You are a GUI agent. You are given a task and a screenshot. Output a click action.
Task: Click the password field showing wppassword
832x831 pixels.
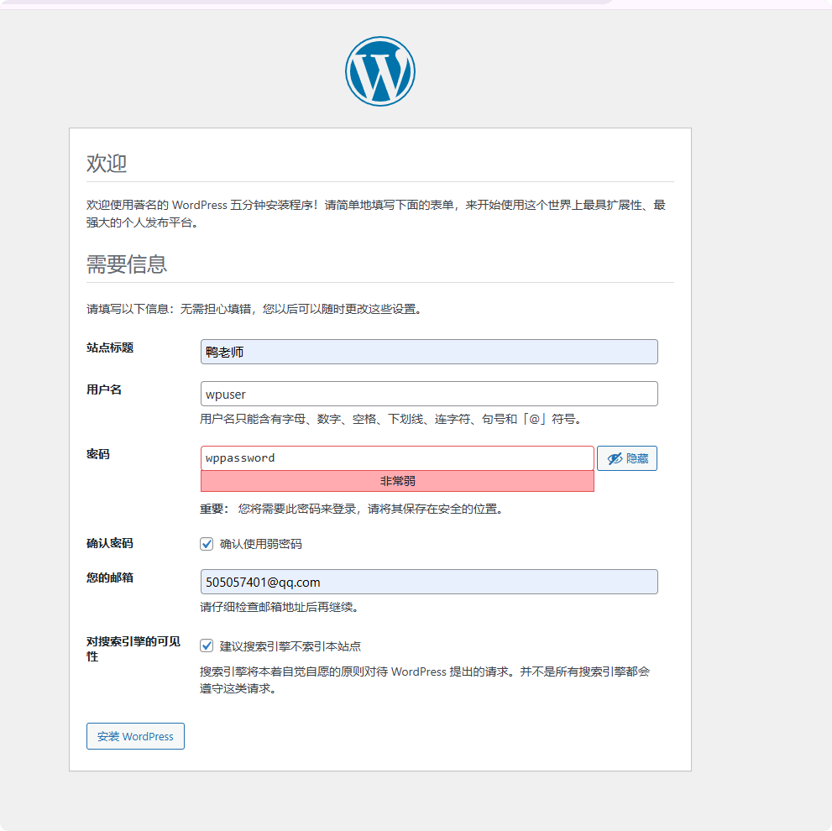(x=397, y=458)
